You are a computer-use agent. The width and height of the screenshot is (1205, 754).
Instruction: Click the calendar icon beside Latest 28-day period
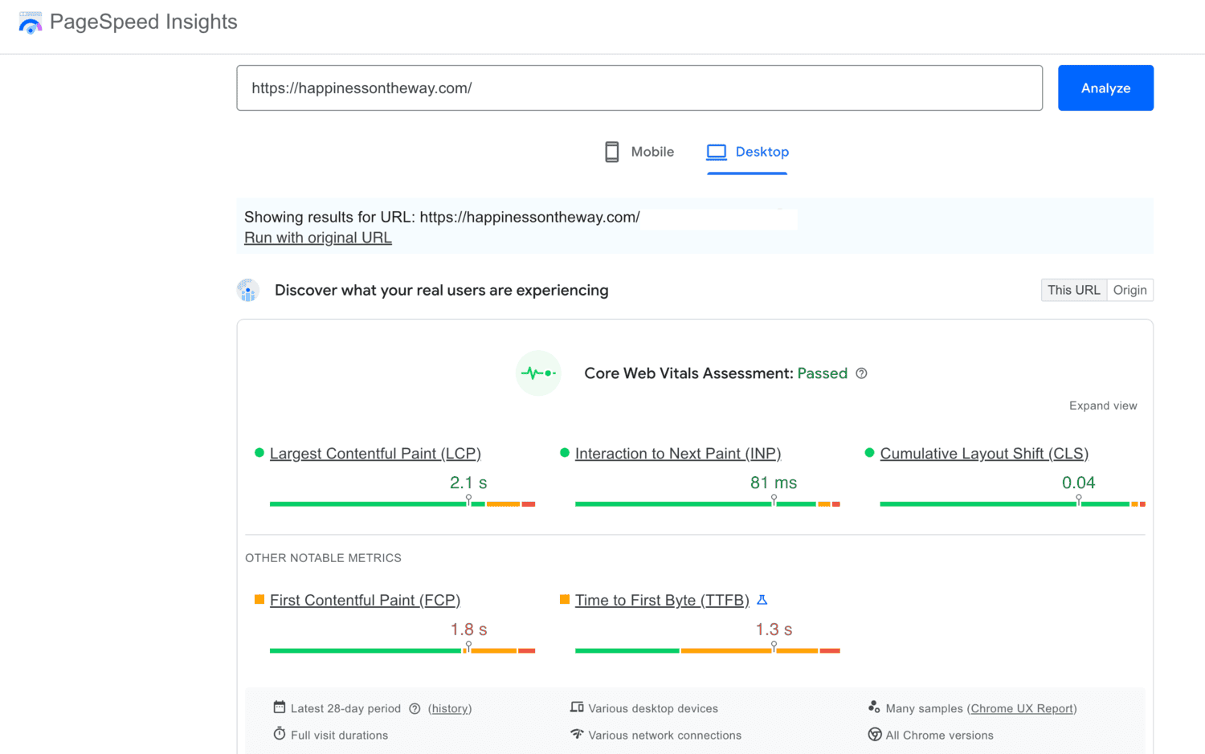(280, 707)
